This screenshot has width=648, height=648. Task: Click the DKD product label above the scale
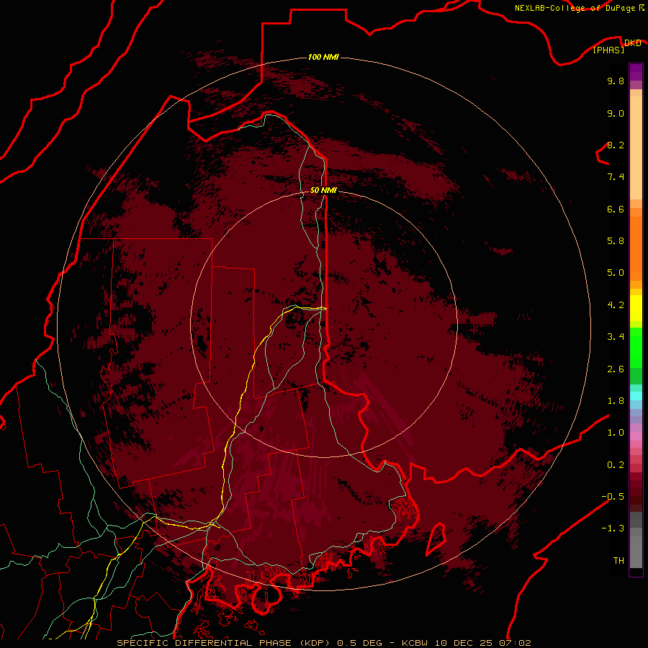click(632, 42)
